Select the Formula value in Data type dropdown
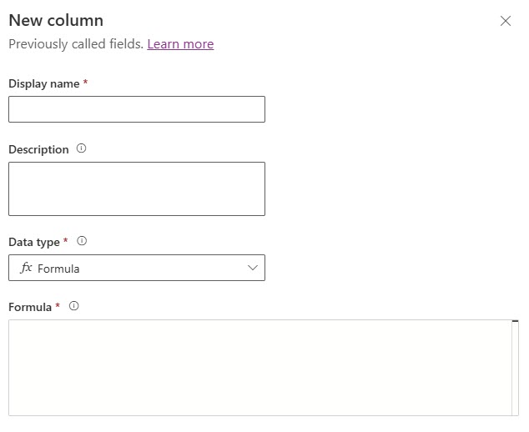529x432 pixels. tap(58, 269)
